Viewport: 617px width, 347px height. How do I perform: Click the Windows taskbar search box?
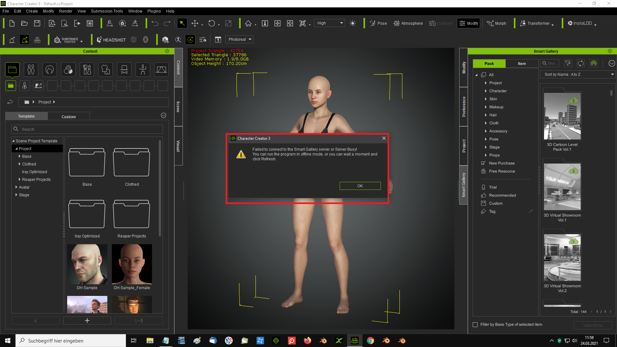click(x=71, y=341)
